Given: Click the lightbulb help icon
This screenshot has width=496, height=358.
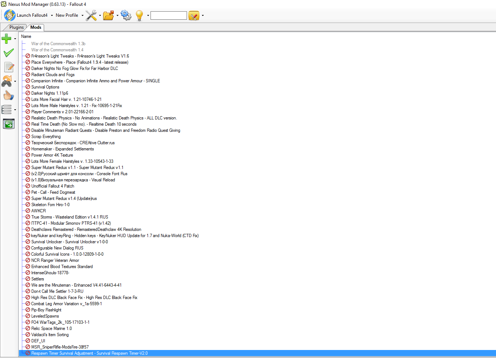Looking at the screenshot, I should click(x=139, y=15).
